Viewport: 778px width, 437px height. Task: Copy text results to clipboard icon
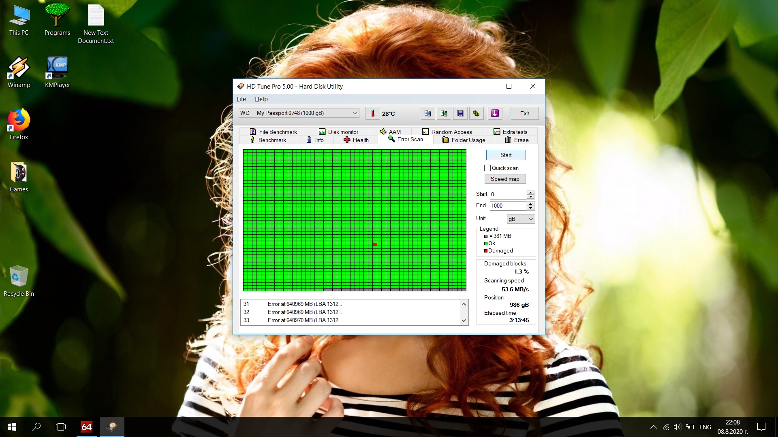[x=427, y=113]
